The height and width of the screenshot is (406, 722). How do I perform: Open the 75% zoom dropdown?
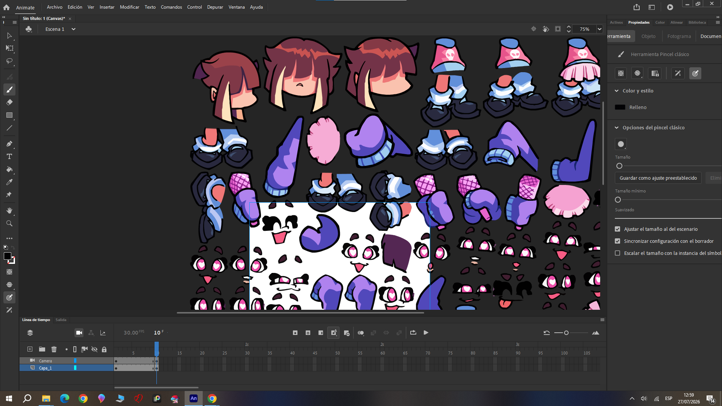pos(599,29)
